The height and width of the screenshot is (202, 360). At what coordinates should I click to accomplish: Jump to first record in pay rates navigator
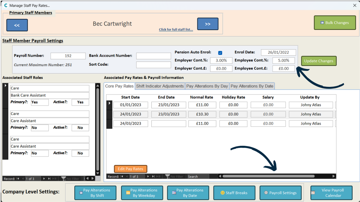point(122,176)
